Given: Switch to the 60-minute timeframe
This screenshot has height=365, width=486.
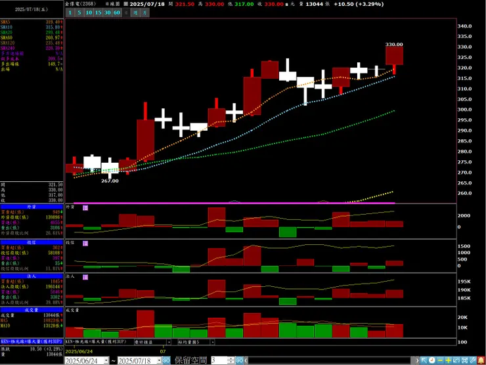Looking at the screenshot, I should click(x=116, y=12).
